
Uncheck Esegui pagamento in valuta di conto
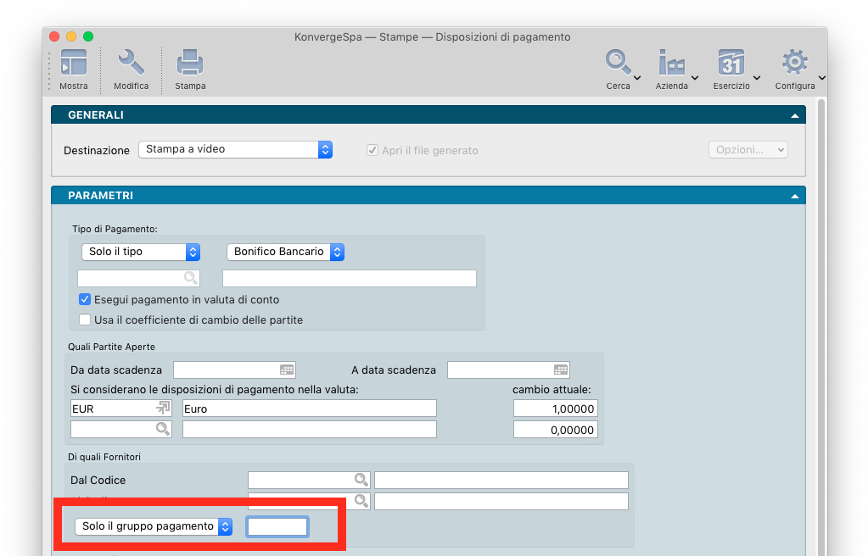(85, 299)
